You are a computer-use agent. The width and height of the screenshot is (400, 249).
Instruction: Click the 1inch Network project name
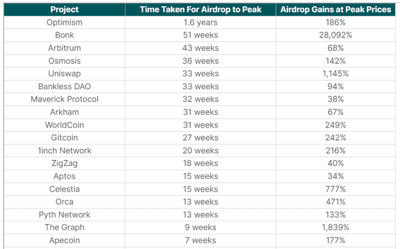tap(65, 151)
